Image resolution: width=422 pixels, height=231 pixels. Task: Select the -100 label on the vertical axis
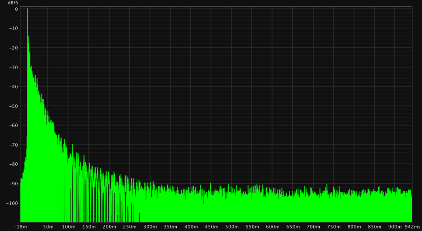pos(13,203)
